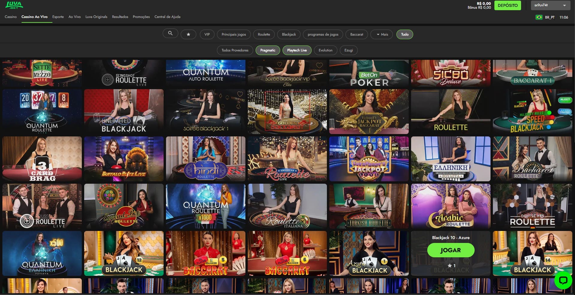This screenshot has height=295, width=575.
Task: Open the Central de Ajuda link
Action: pos(167,17)
